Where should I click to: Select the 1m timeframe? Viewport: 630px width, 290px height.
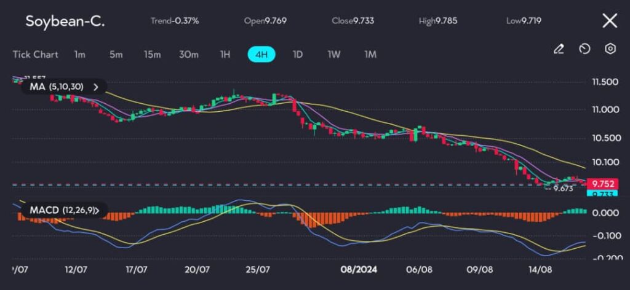[79, 55]
